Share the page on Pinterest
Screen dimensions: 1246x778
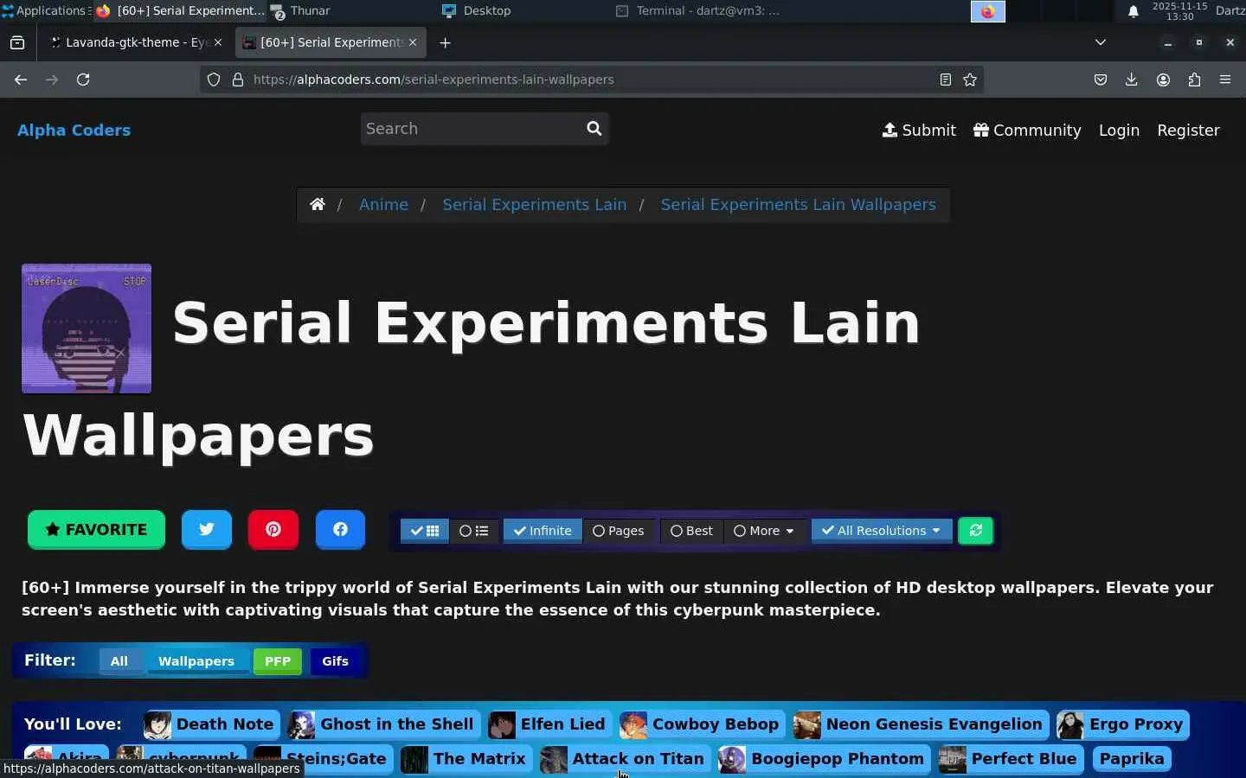pos(273,529)
